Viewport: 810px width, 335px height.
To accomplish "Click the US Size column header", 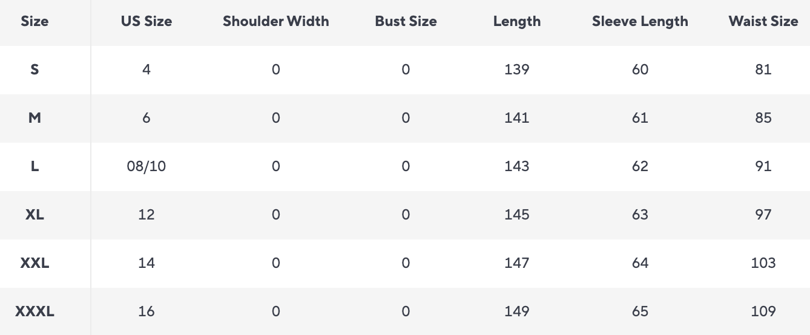I will [147, 21].
